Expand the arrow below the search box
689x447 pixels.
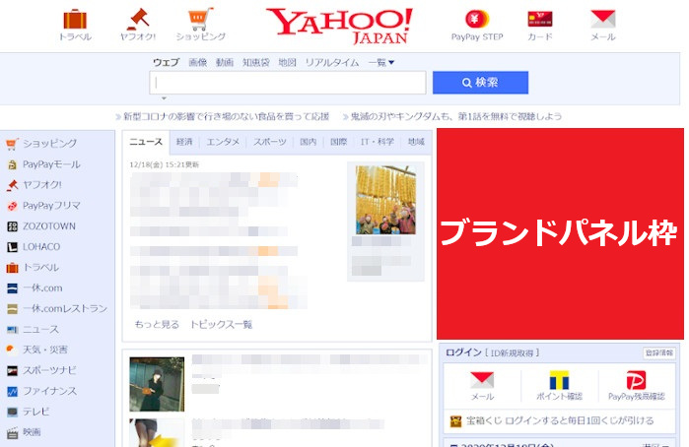pyautogui.click(x=163, y=98)
